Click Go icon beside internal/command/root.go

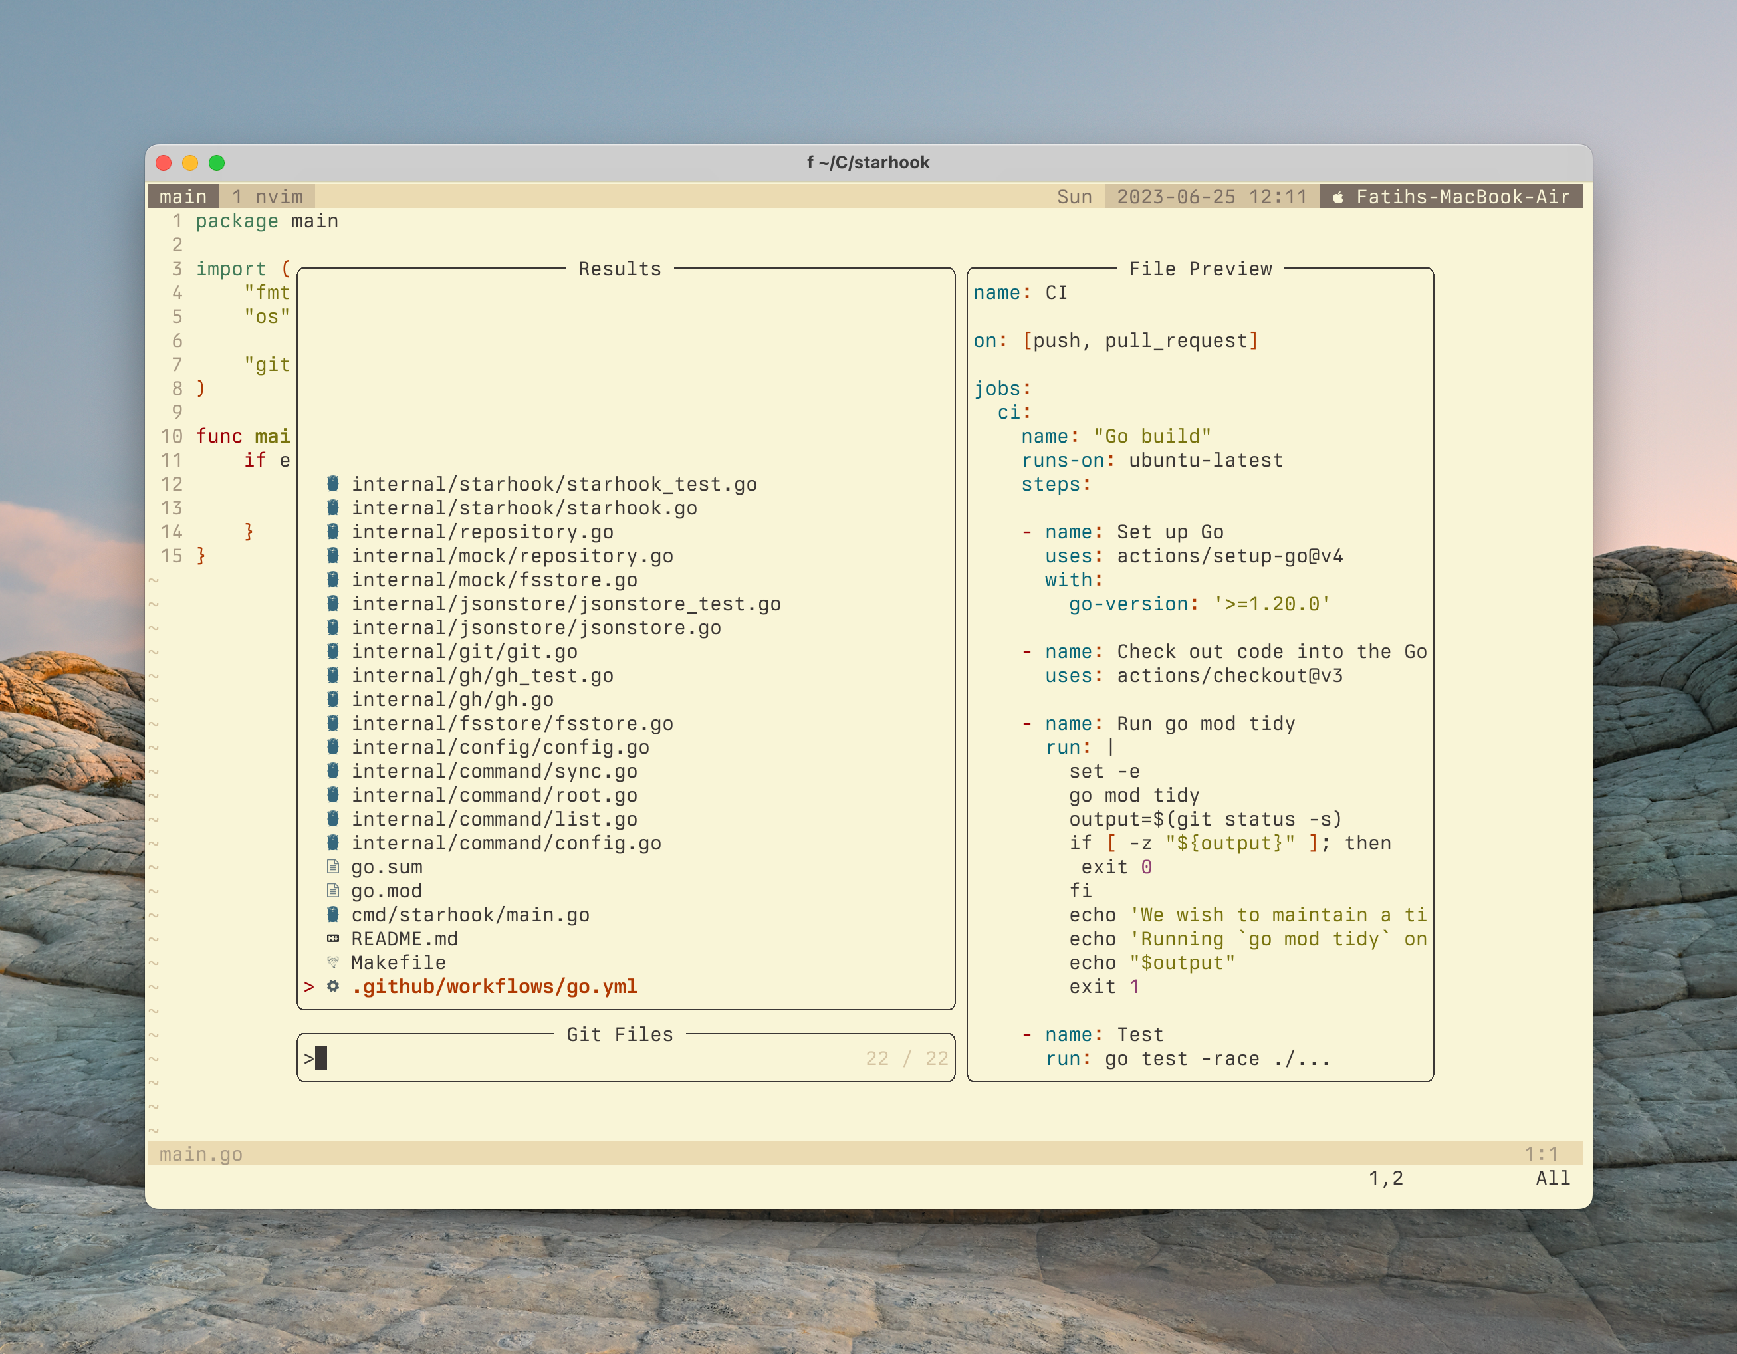pyautogui.click(x=333, y=794)
